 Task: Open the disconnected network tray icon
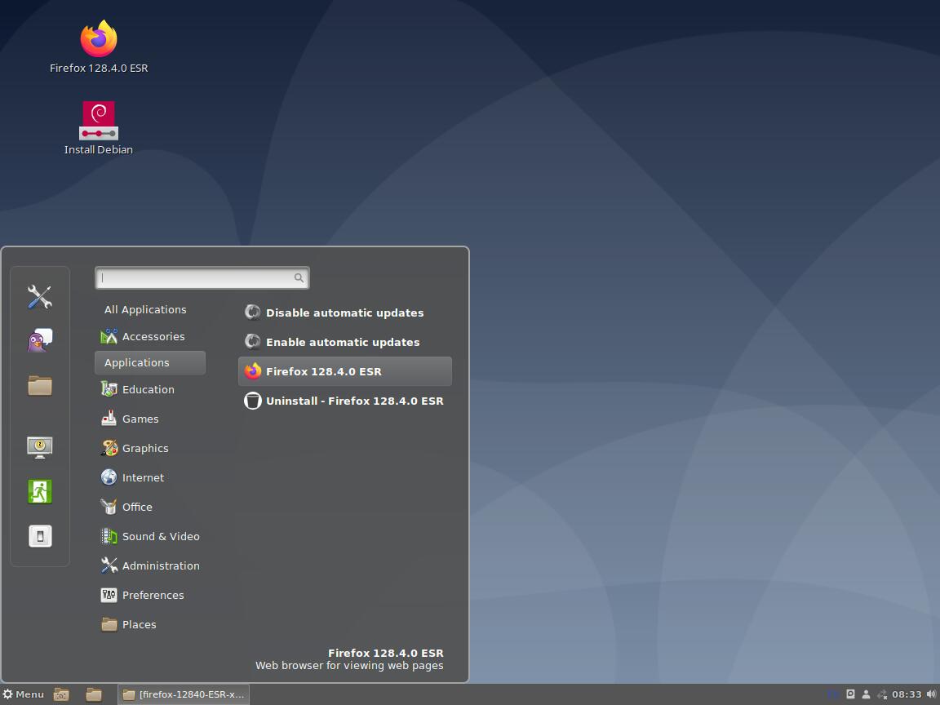click(x=882, y=694)
